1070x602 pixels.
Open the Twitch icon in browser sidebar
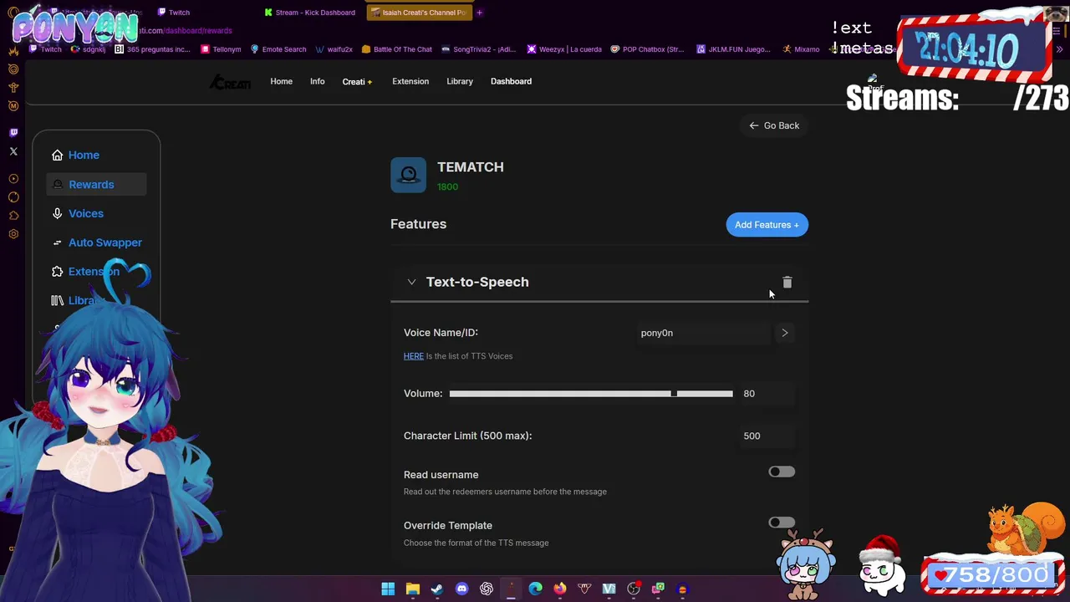pyautogui.click(x=13, y=132)
